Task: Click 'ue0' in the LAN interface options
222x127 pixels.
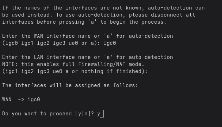Action: coord(57,71)
